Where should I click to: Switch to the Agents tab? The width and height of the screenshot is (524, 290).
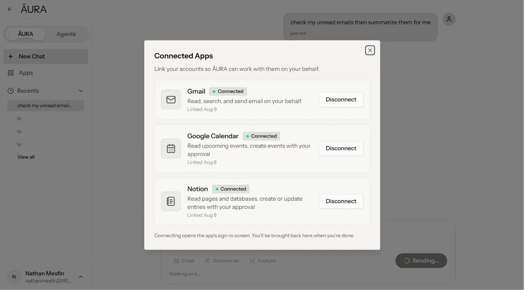point(66,34)
